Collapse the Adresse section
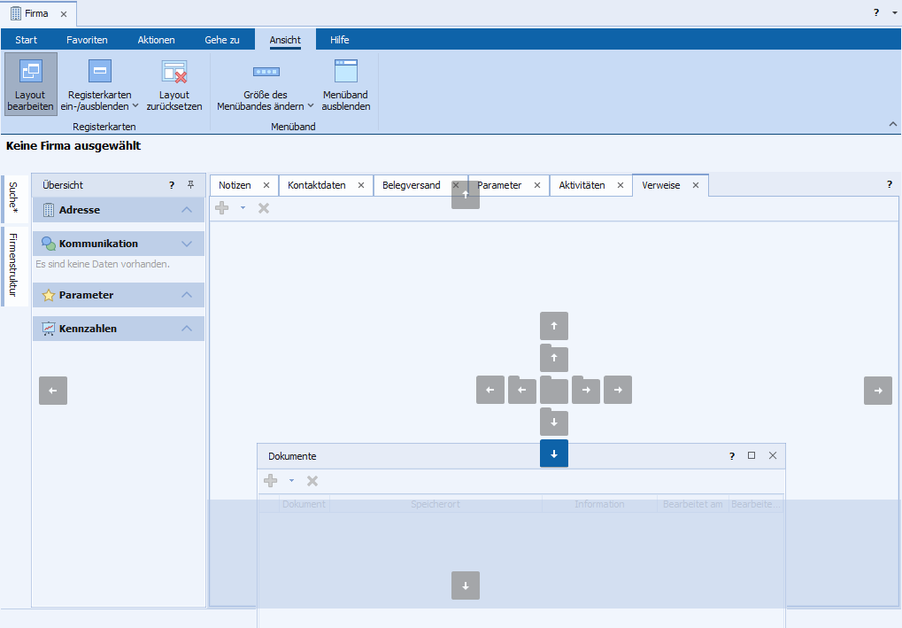The image size is (902, 628). coord(186,210)
